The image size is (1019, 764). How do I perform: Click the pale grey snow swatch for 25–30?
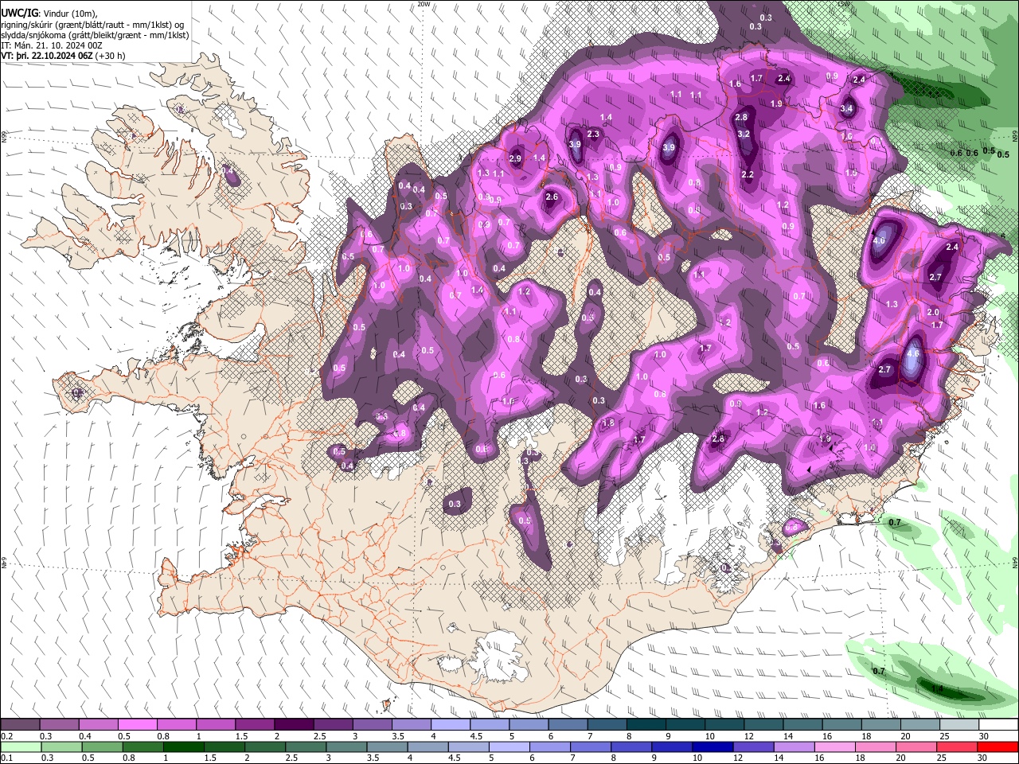coord(958,725)
